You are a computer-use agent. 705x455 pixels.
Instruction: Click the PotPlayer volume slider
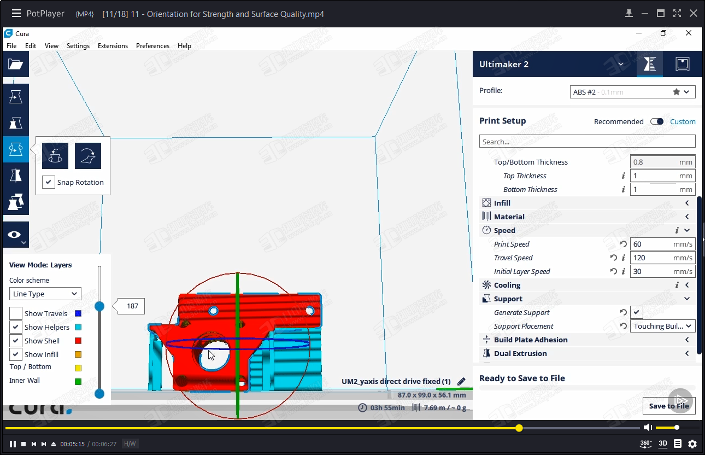(x=677, y=428)
